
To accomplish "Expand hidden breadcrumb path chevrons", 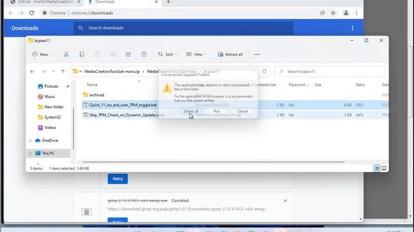I will coord(81,72).
